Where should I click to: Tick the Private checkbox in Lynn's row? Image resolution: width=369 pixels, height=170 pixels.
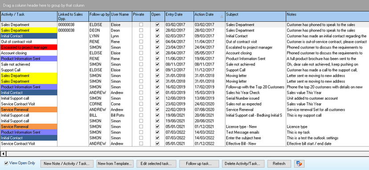[141, 36]
